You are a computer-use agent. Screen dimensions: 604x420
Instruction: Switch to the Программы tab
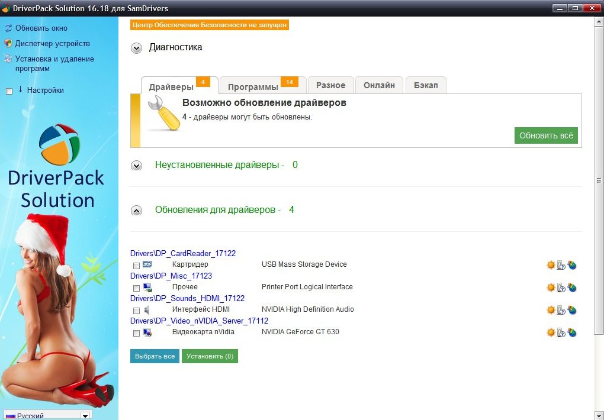click(x=253, y=87)
